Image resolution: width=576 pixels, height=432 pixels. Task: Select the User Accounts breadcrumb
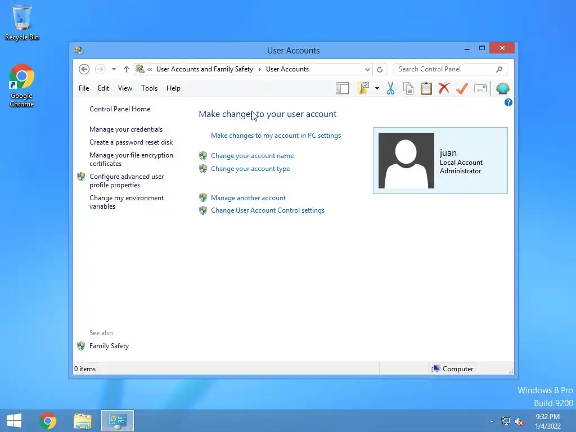pos(287,69)
